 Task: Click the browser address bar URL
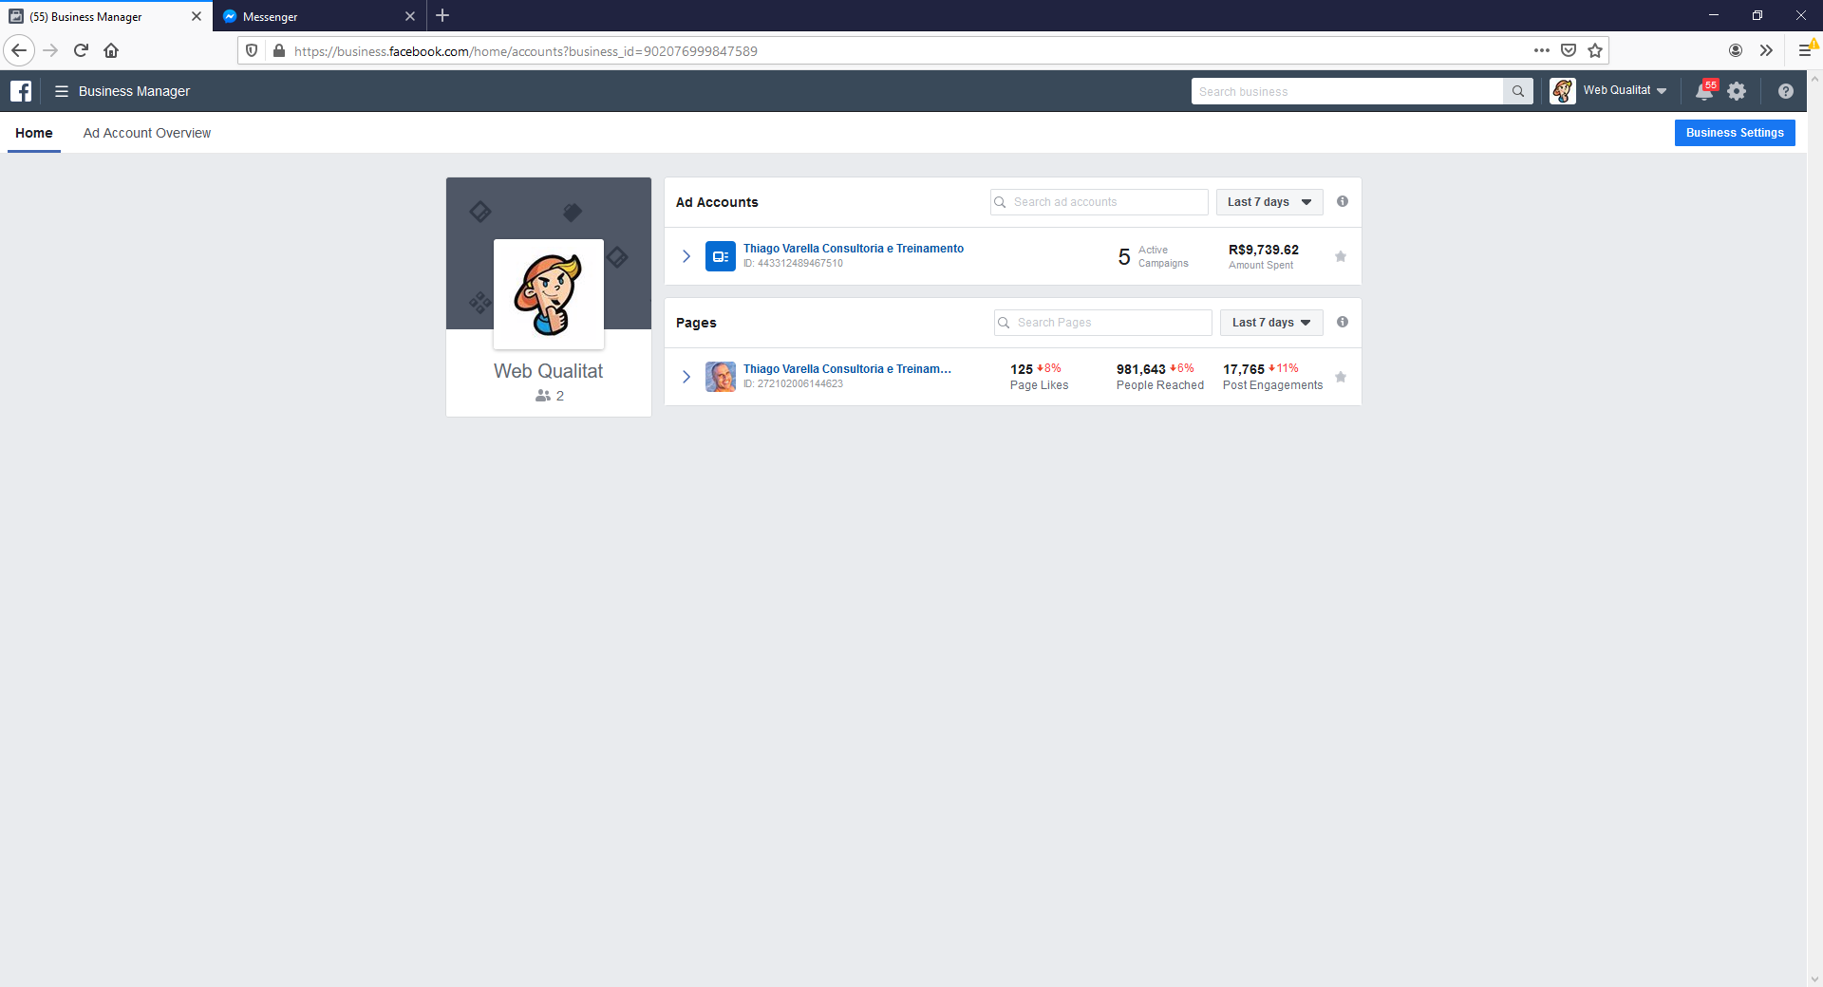click(x=526, y=51)
